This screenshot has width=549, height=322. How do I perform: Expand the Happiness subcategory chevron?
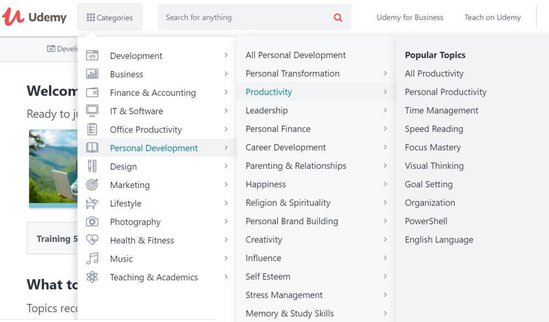click(x=385, y=184)
